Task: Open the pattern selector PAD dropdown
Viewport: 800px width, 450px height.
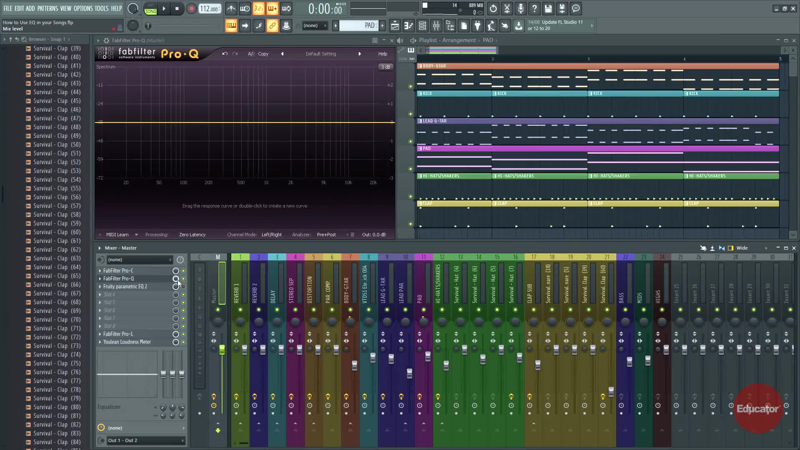Action: [358, 26]
